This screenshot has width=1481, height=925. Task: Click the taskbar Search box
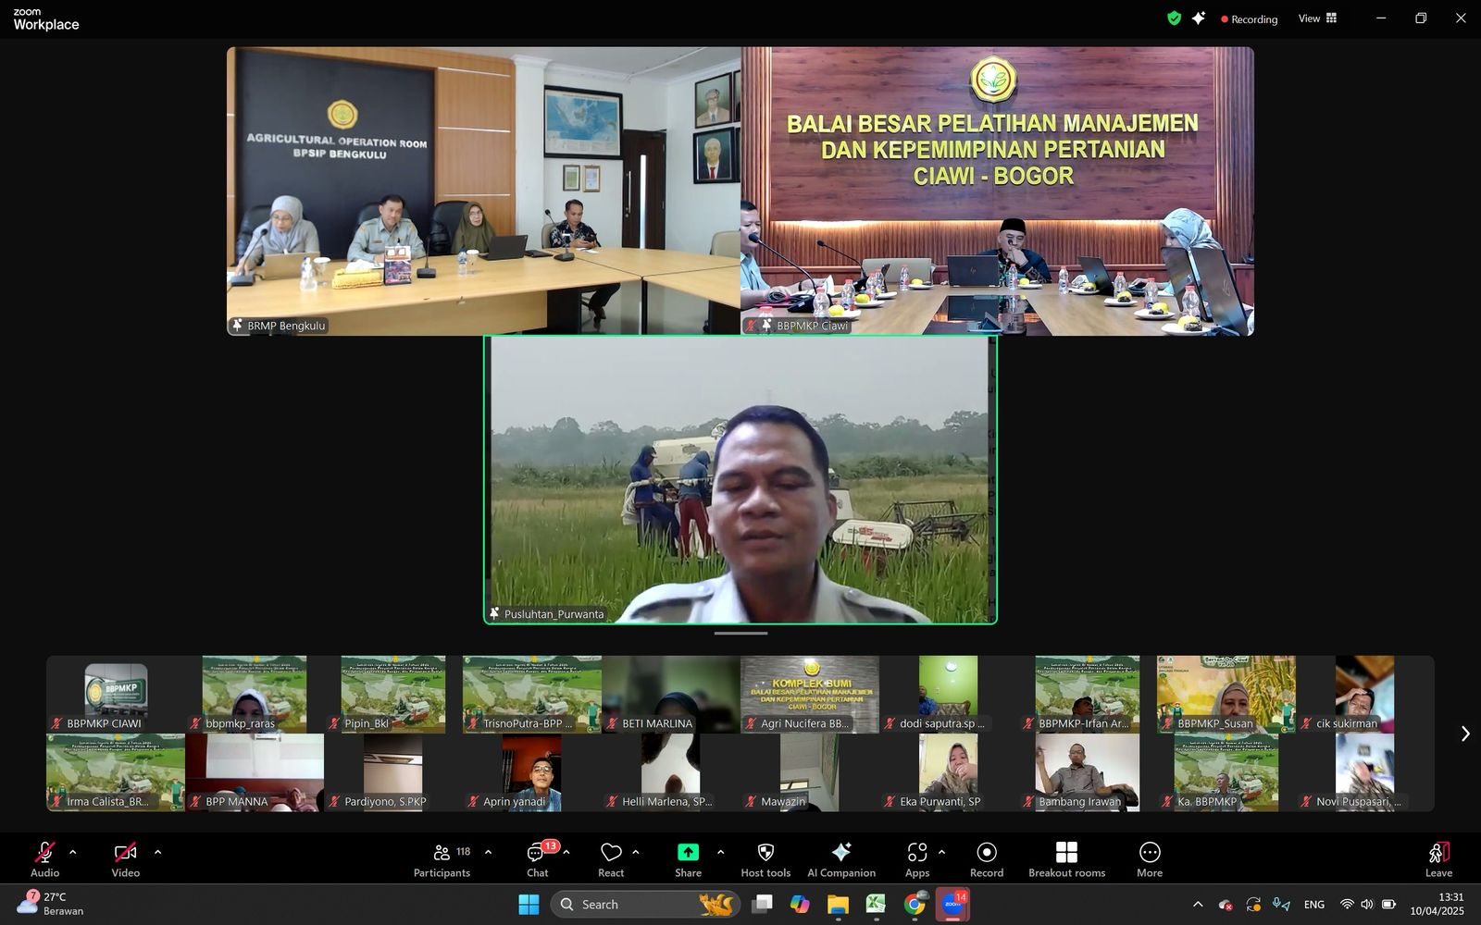coord(646,904)
